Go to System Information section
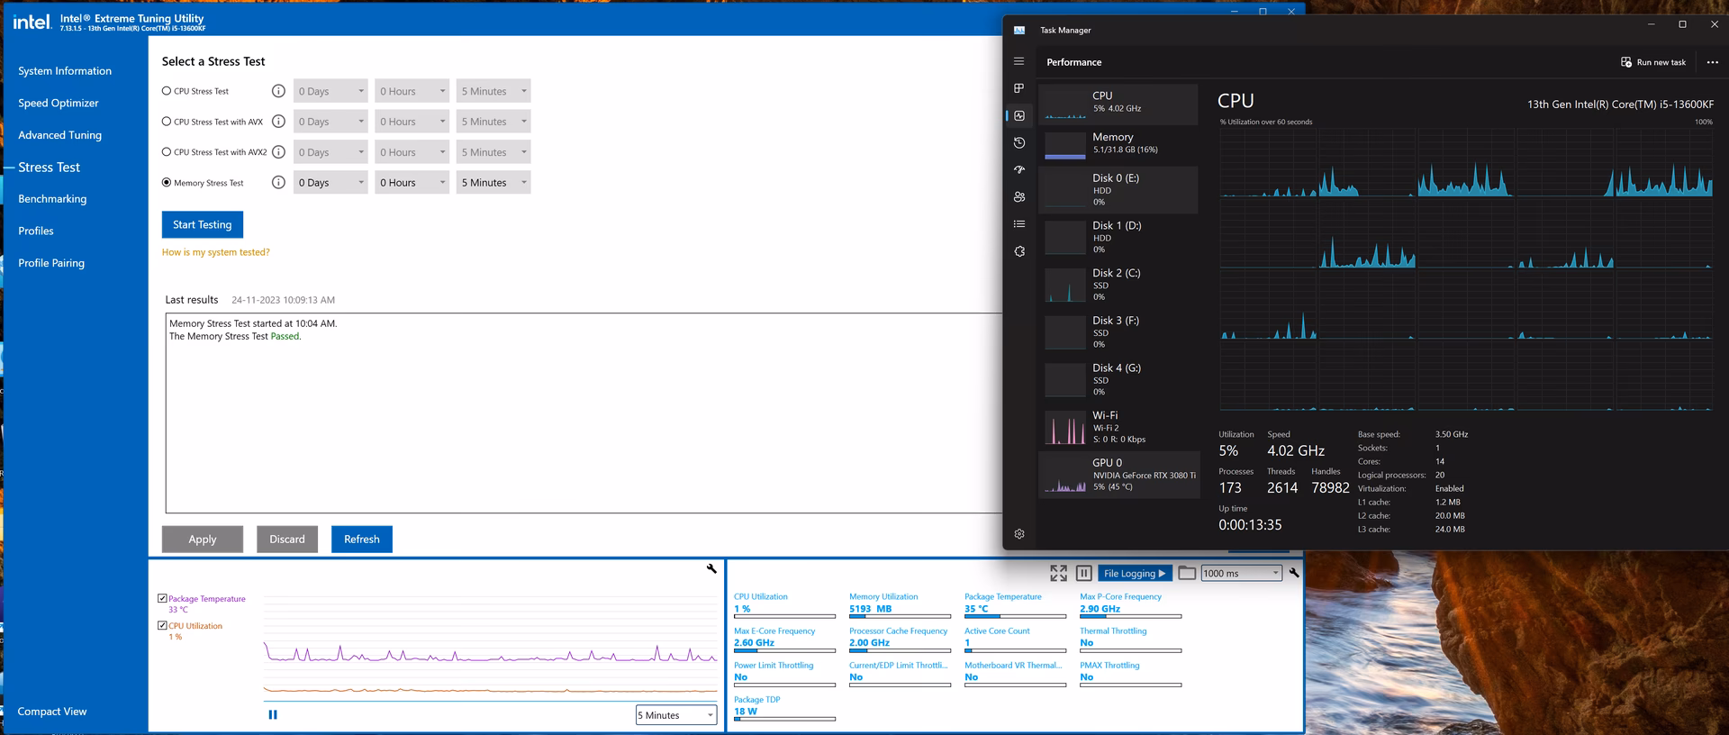This screenshot has height=735, width=1729. [x=65, y=71]
